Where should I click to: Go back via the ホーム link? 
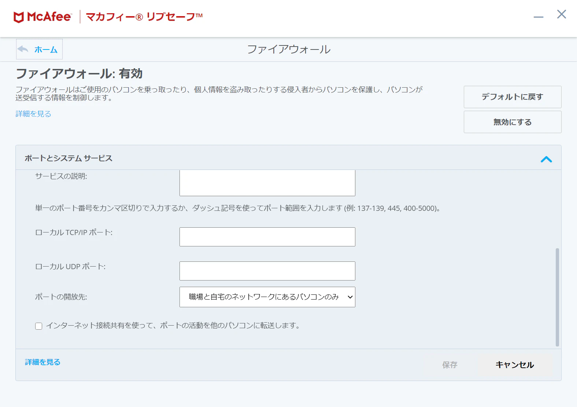(46, 49)
